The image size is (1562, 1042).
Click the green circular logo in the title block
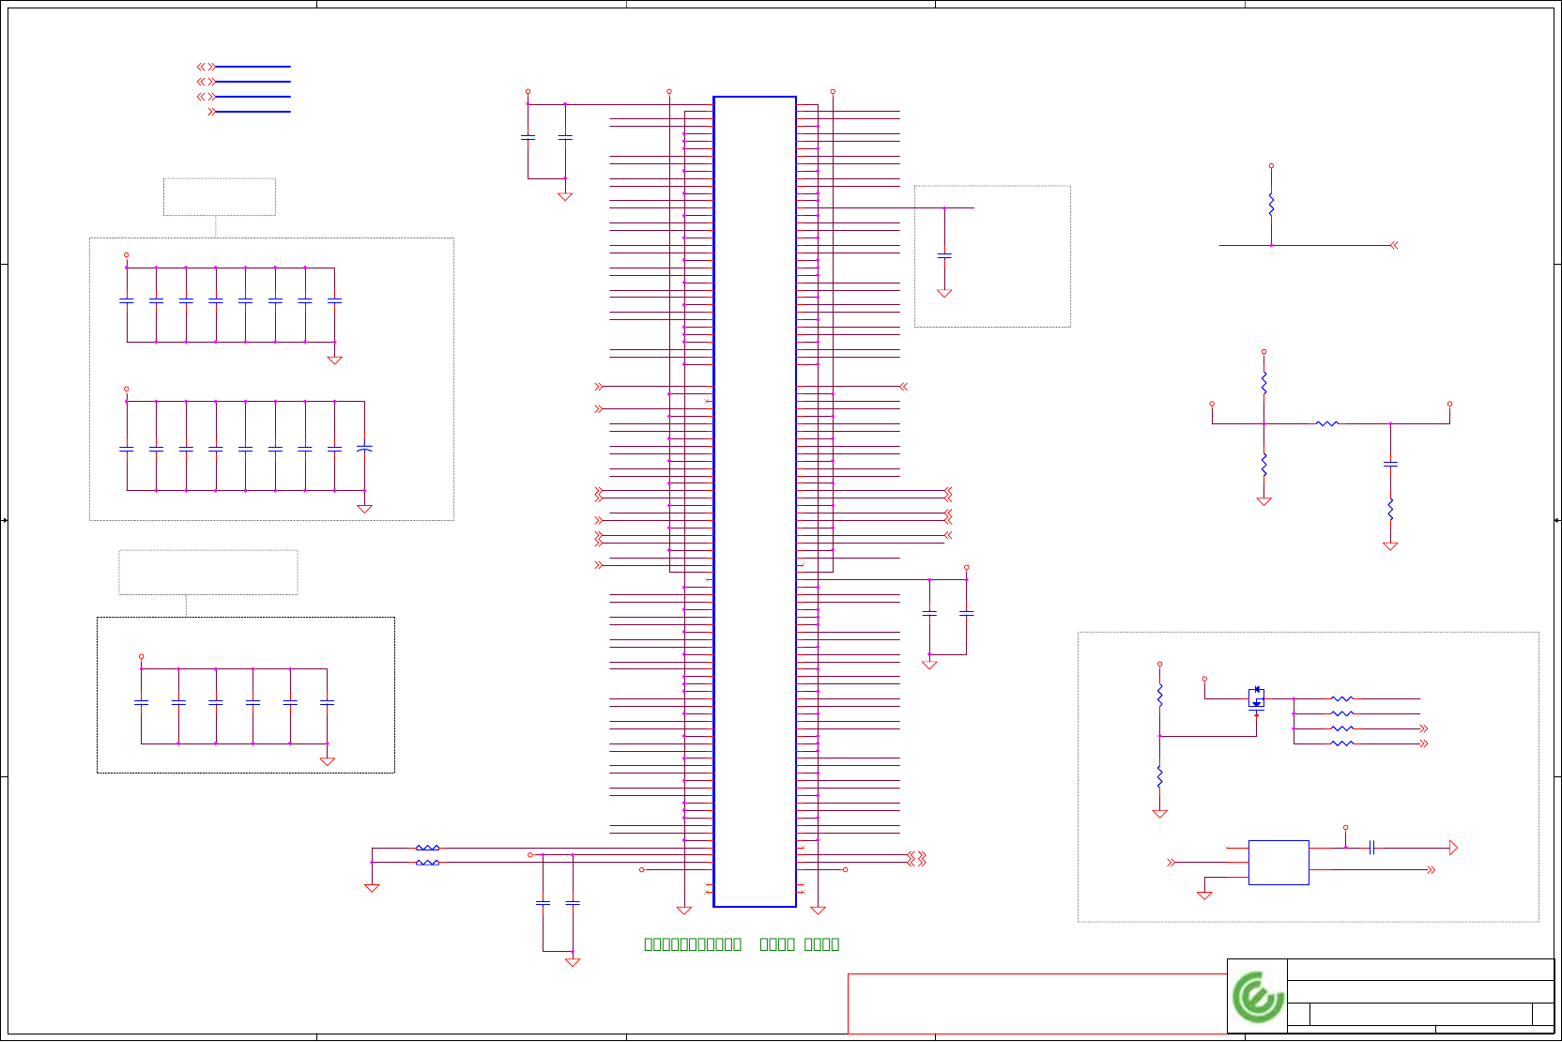pos(1258,996)
